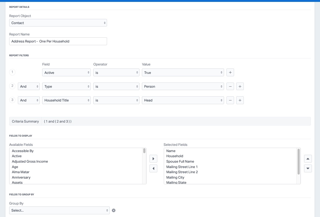The image size is (320, 217).
Task: Remove the Household Title filter row
Action: click(x=230, y=100)
